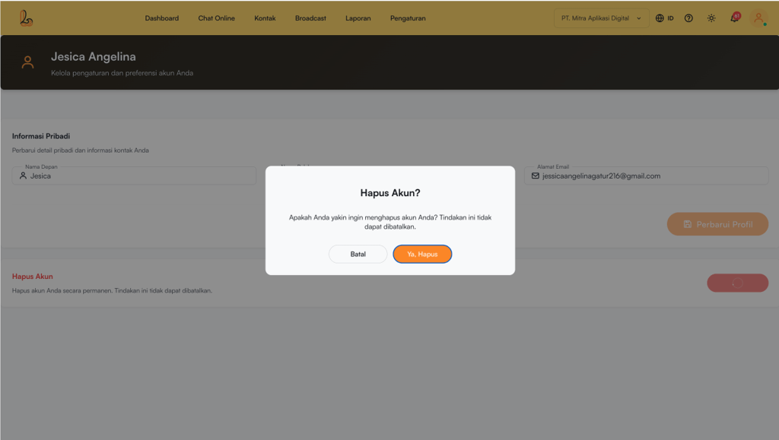Screen dimensions: 779x440
Task: Click the envelope icon in the email field
Action: [536, 176]
